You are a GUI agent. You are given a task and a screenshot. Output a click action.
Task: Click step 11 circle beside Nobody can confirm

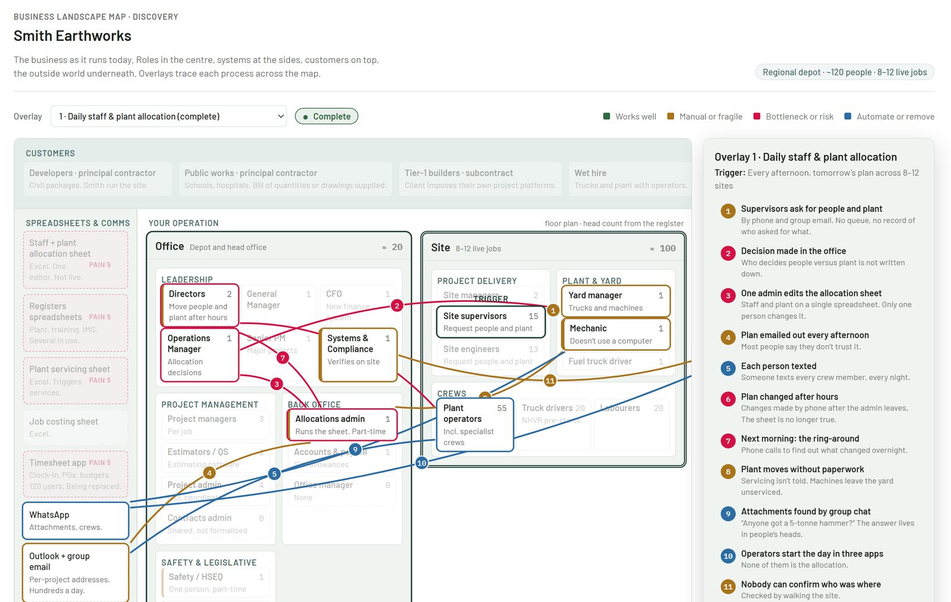728,587
